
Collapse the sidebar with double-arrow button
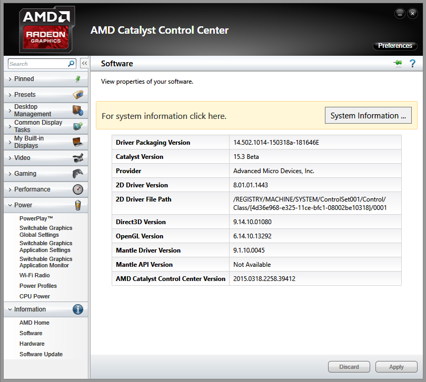point(84,64)
